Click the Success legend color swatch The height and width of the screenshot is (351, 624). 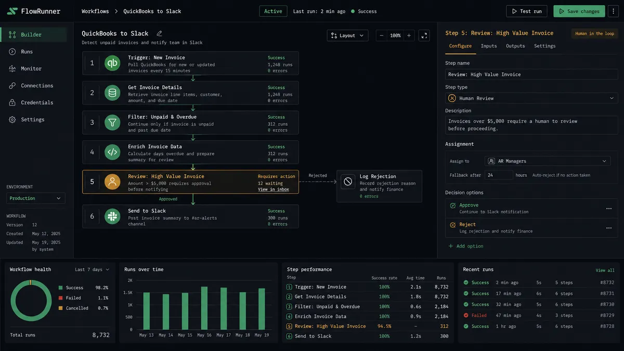(61, 288)
